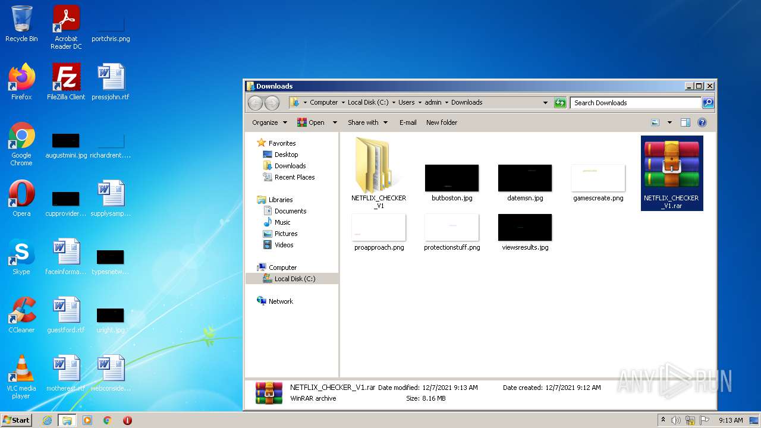This screenshot has width=761, height=428.
Task: Select the NETFLIX_CHECKER_V1 folder
Action: pos(379,173)
